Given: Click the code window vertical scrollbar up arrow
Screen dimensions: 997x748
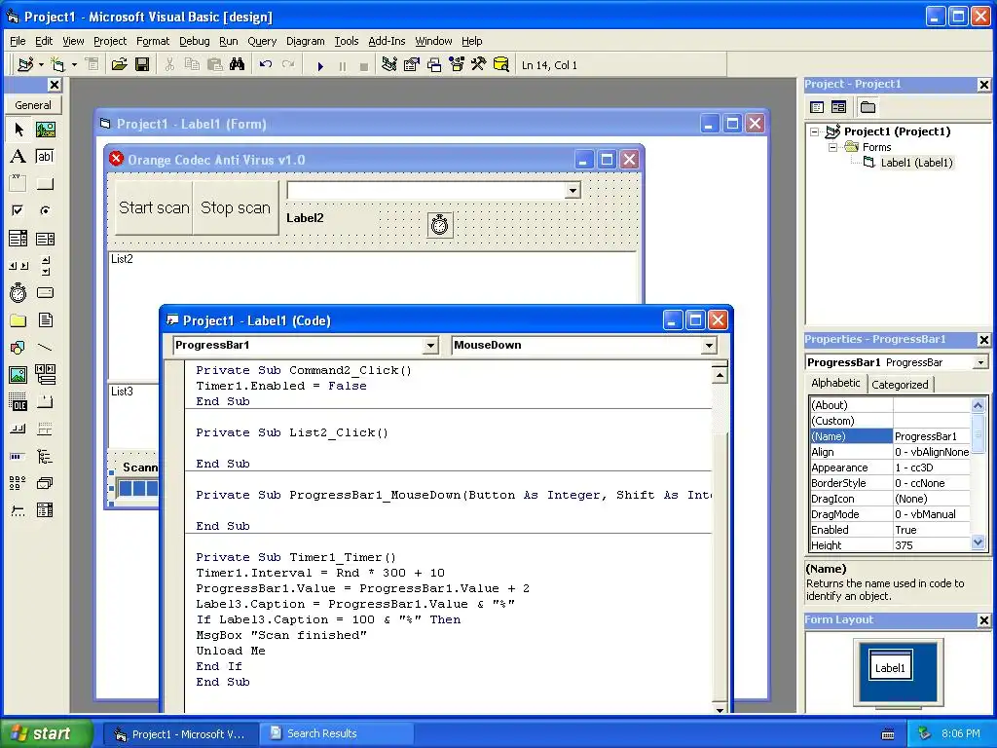Looking at the screenshot, I should [720, 375].
